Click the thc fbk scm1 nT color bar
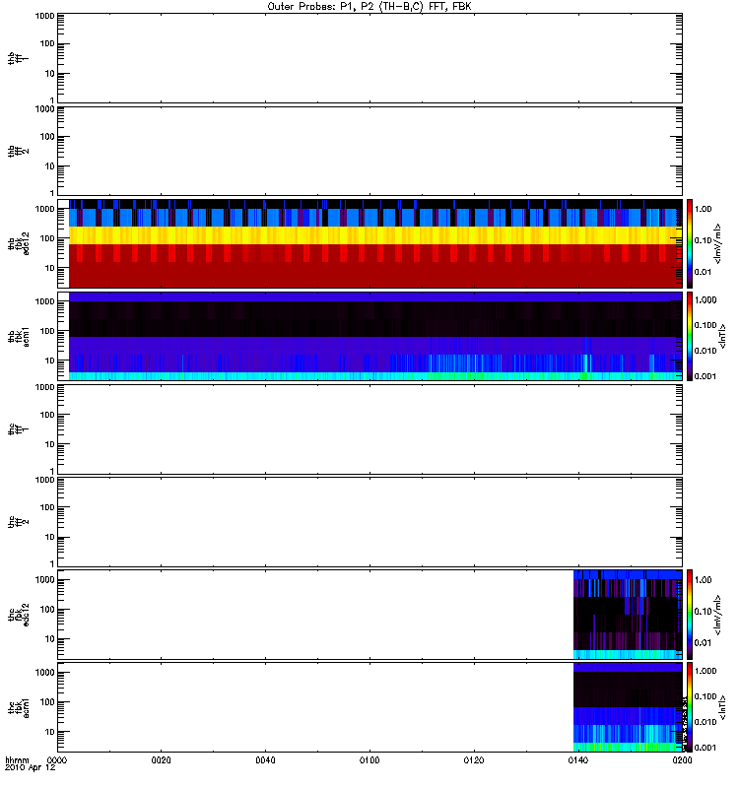This screenshot has height=788, width=739. click(690, 707)
